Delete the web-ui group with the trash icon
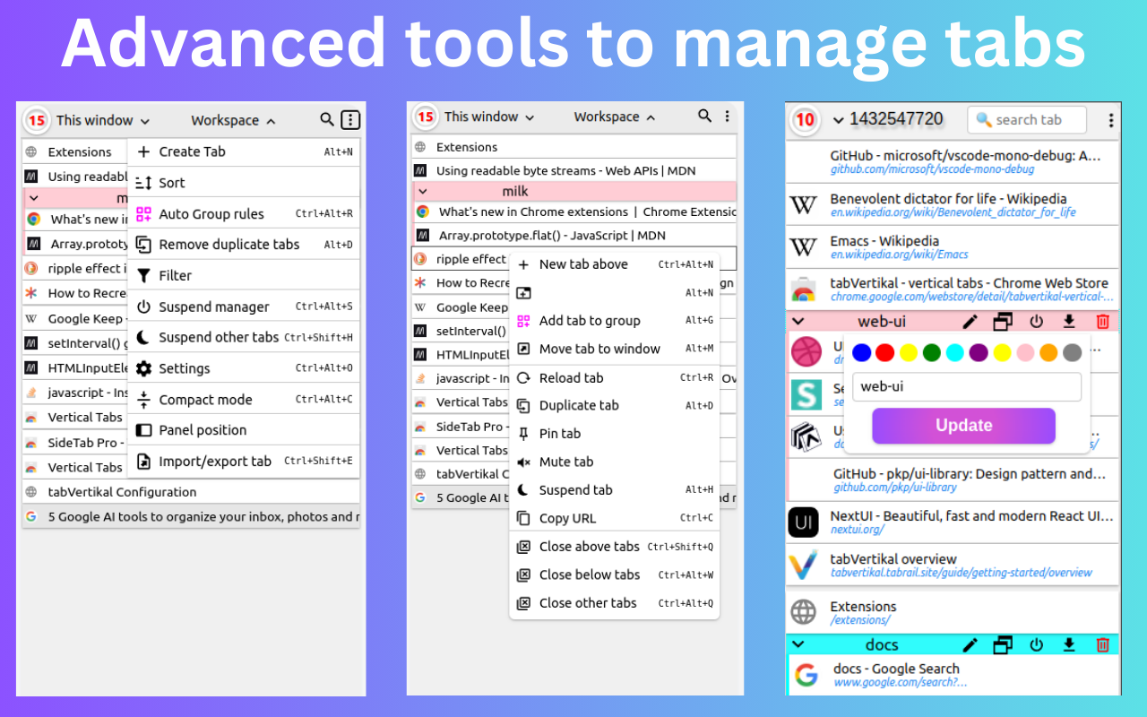1147x717 pixels. (x=1103, y=321)
